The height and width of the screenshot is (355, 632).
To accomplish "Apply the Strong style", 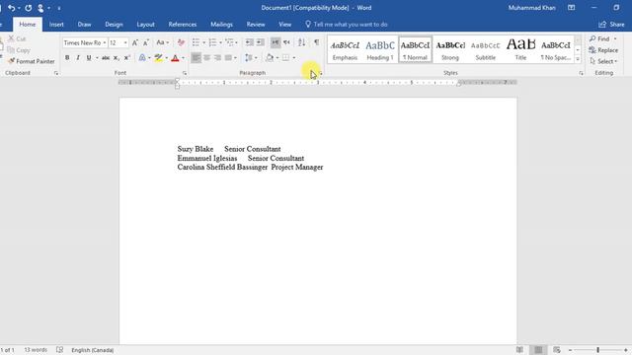I will tap(450, 49).
